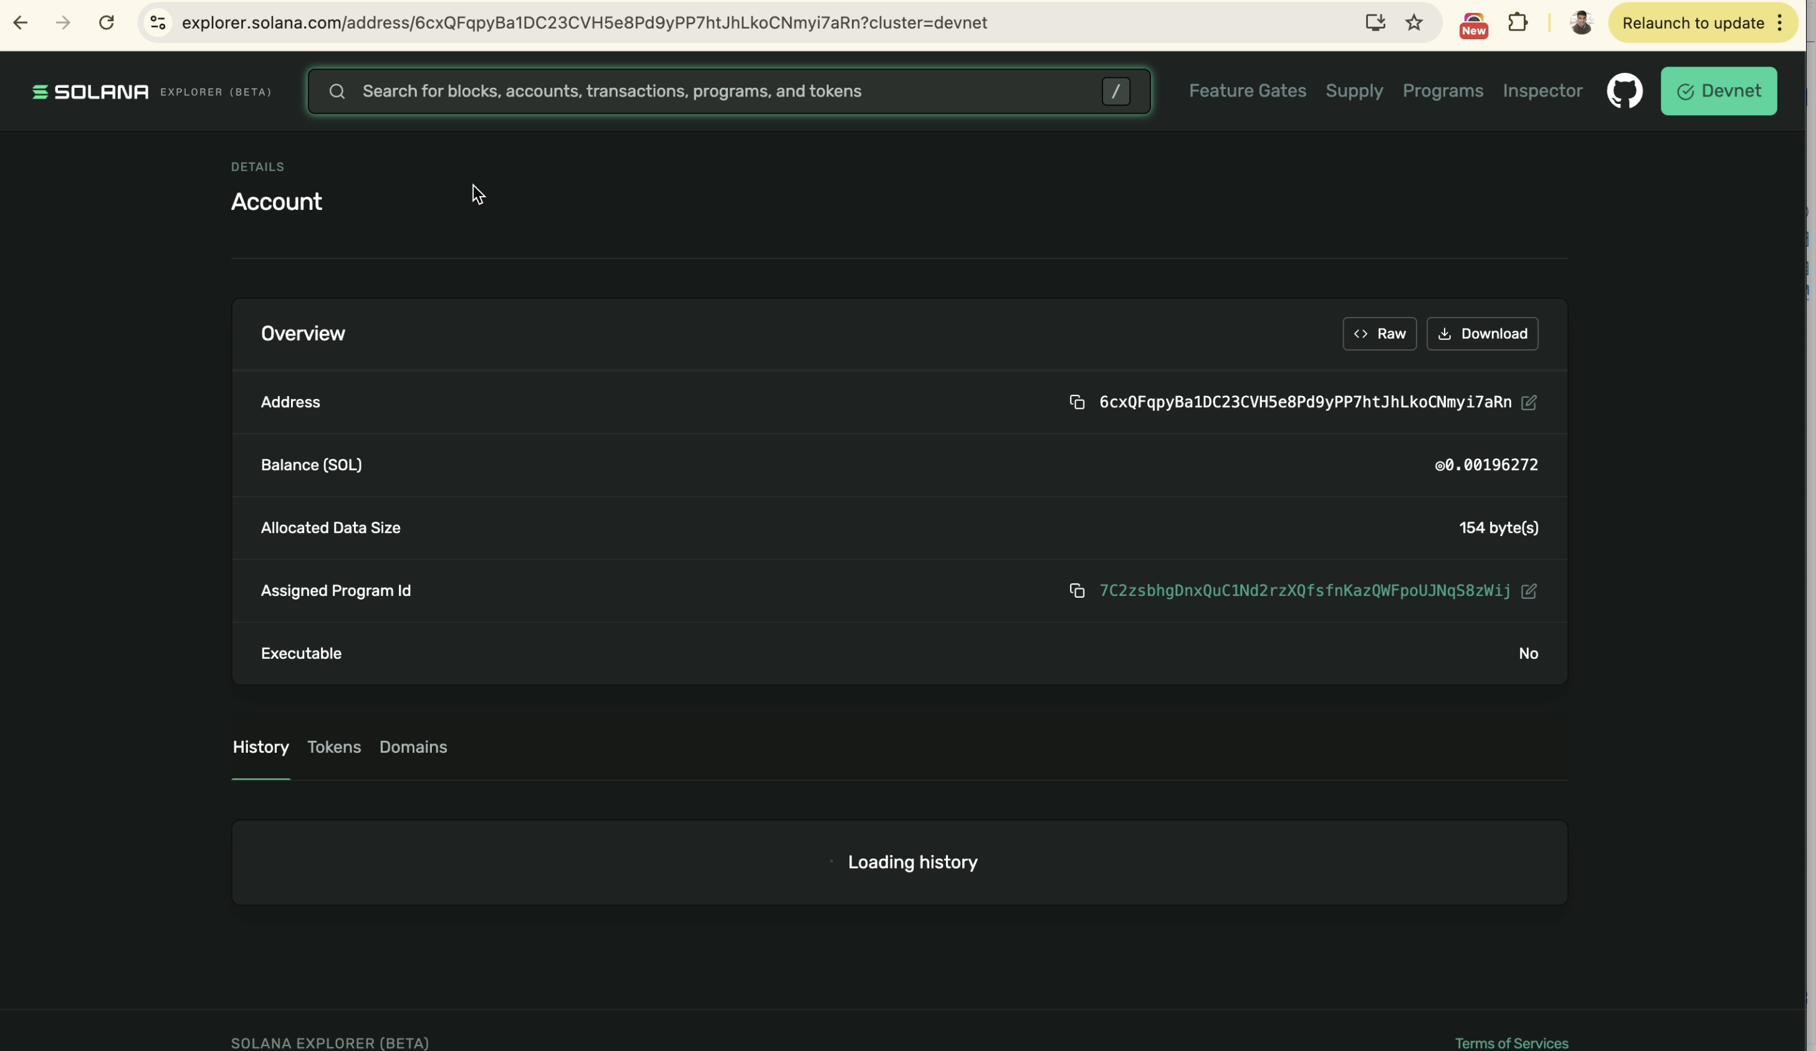Click the Loading history message
This screenshot has width=1816, height=1051.
point(912,862)
